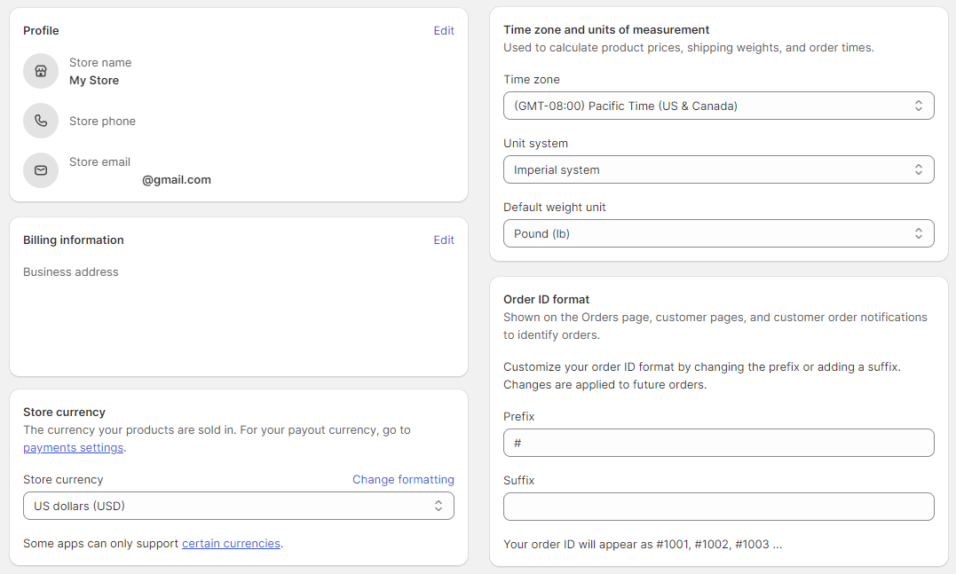Edit the Profile section
Viewport: 956px width, 574px height.
coord(444,31)
